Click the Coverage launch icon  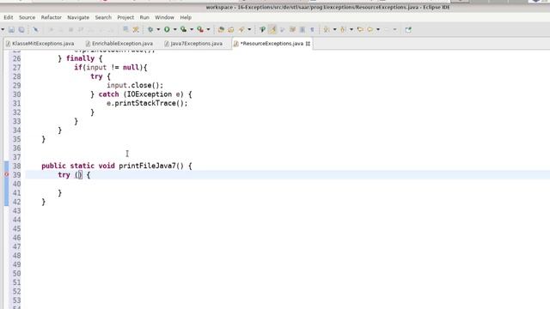pyautogui.click(x=183, y=30)
